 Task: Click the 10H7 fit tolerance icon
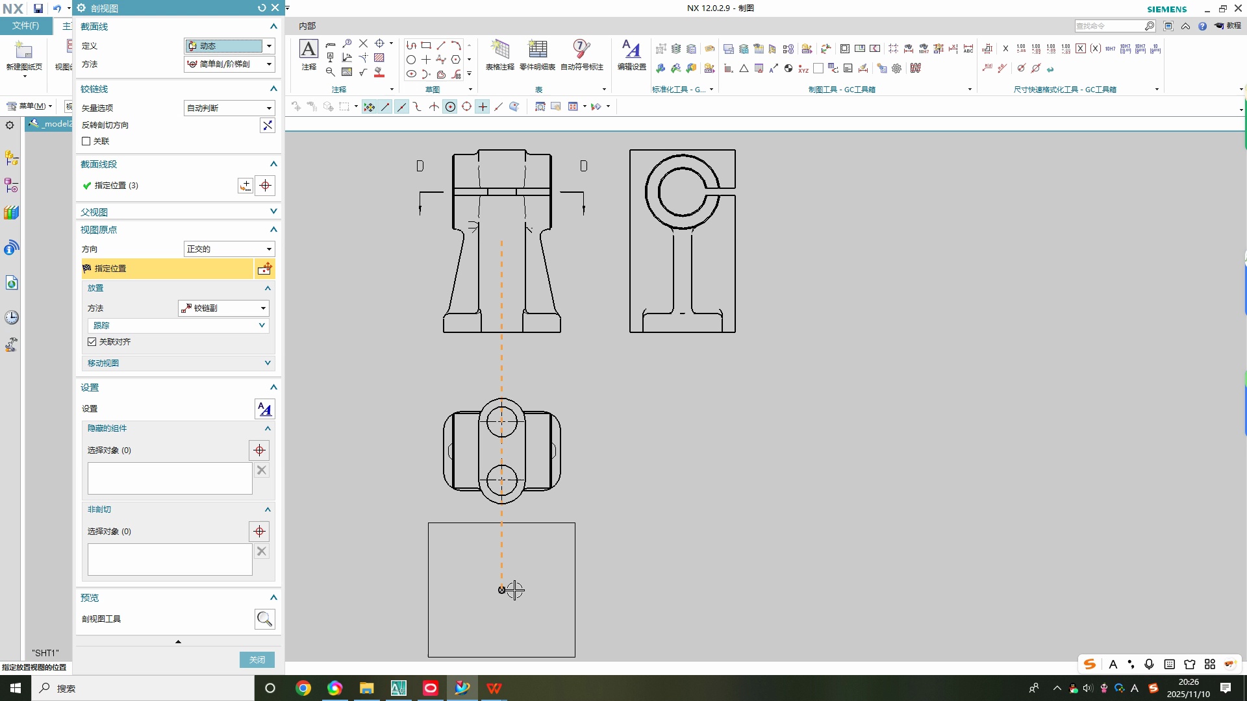coord(1110,49)
